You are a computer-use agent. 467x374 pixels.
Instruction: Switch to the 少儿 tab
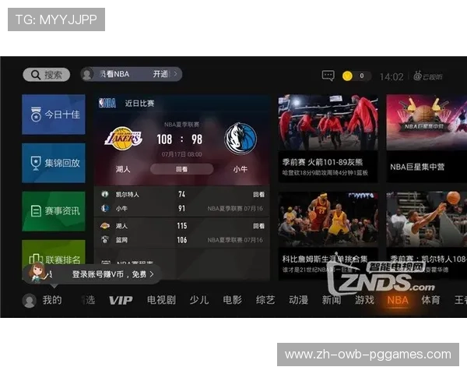[199, 300]
